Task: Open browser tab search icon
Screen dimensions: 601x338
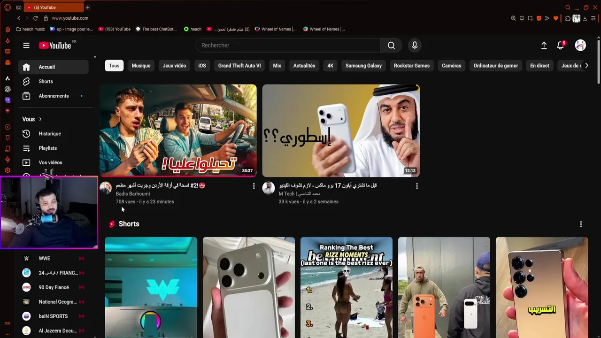Action: (568, 8)
